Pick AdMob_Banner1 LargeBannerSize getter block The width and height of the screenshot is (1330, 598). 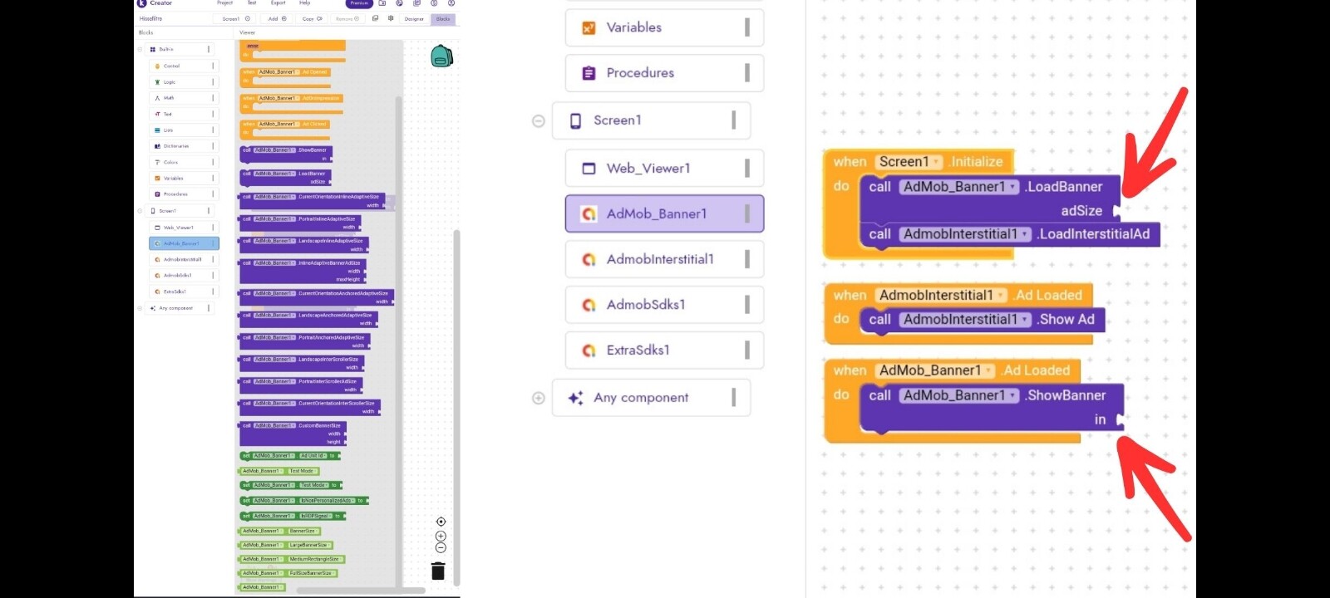coord(286,545)
